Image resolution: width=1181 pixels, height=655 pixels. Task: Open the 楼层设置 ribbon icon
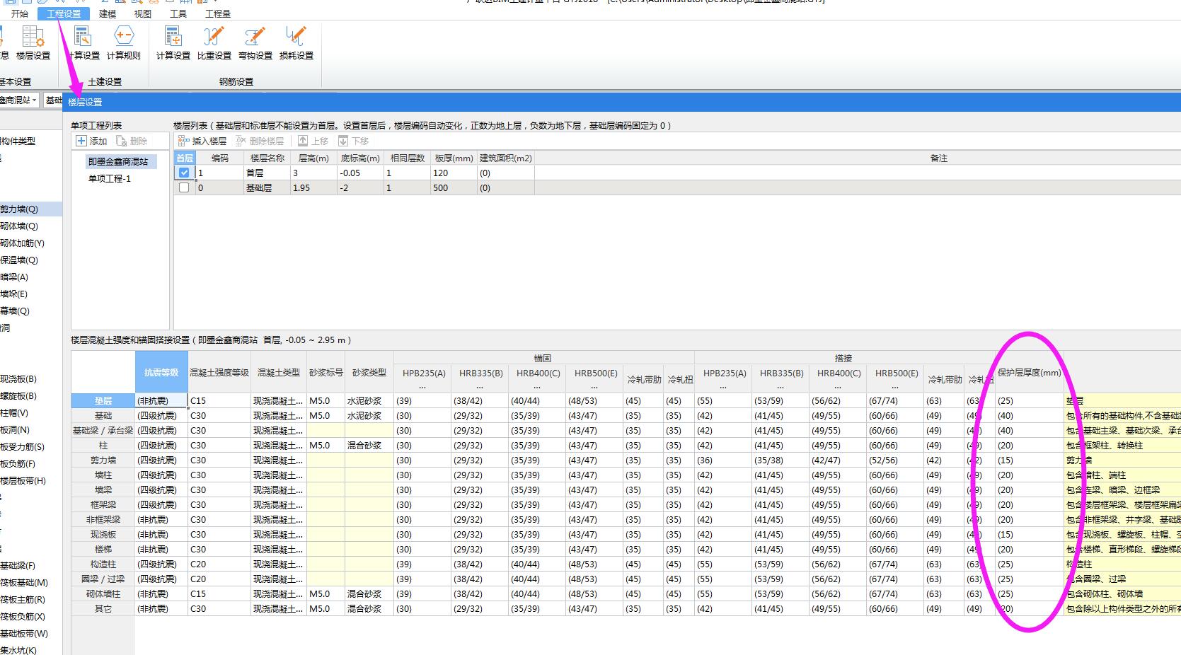[x=33, y=42]
